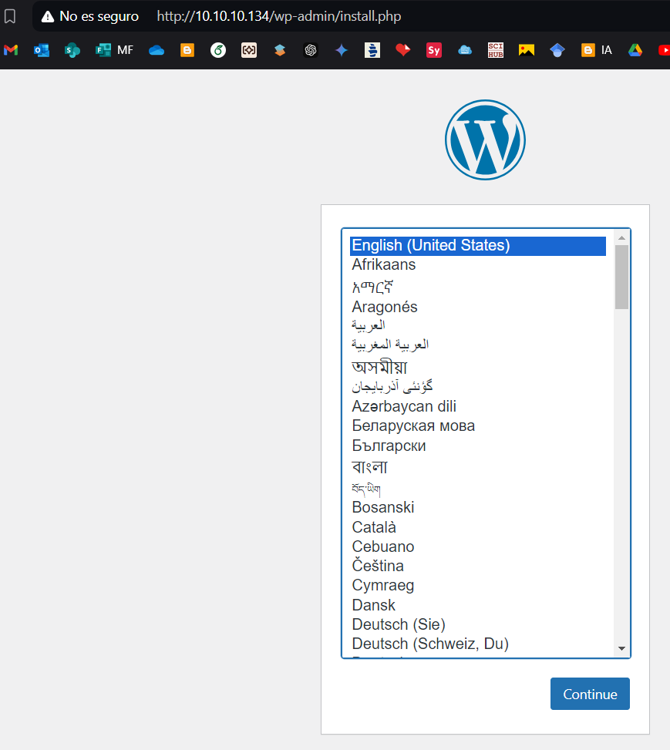This screenshot has height=750, width=670.
Task: Click the language list scrollbar thumb
Action: [621, 277]
